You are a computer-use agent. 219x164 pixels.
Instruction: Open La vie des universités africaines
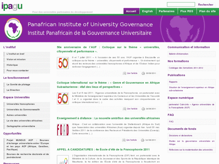27,121
